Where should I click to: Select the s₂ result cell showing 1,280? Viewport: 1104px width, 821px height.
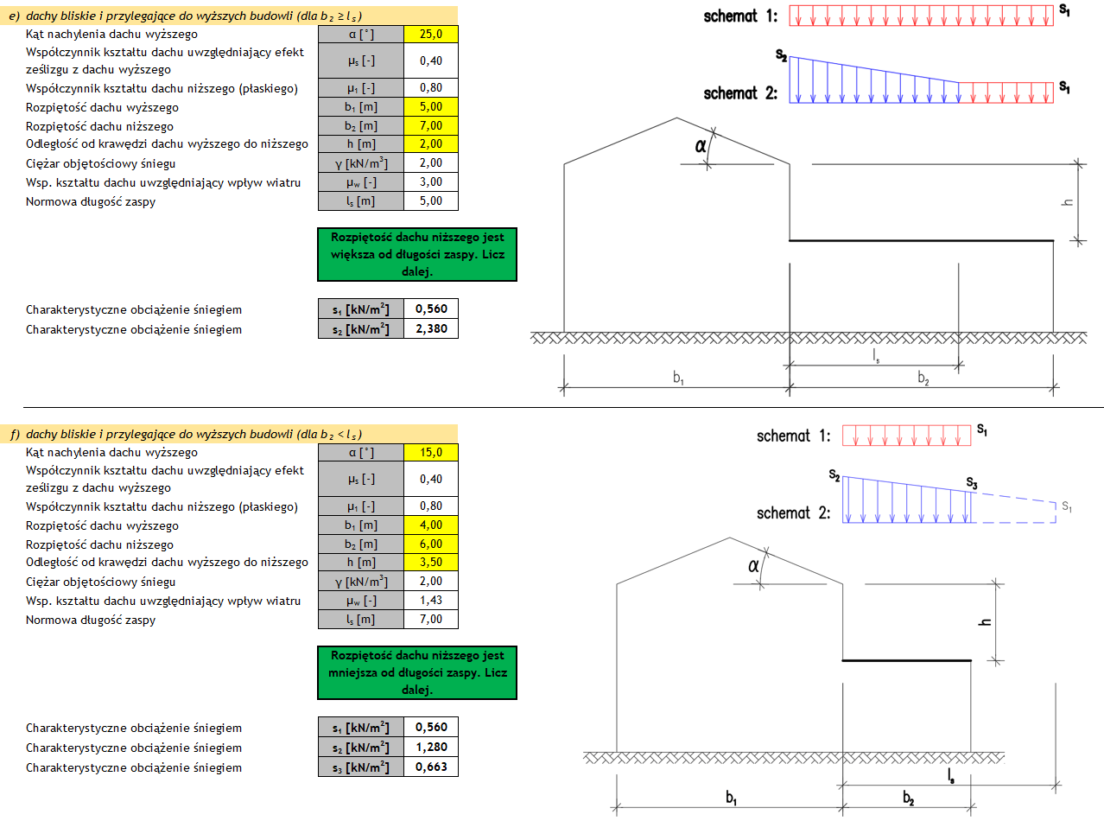coord(430,748)
